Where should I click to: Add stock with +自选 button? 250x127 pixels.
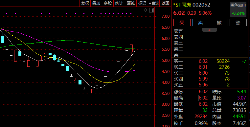154,3
